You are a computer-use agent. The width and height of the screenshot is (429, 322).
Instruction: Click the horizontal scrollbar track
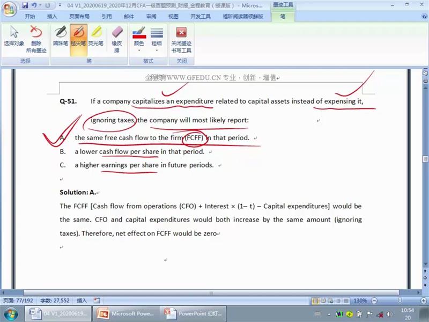211,292
